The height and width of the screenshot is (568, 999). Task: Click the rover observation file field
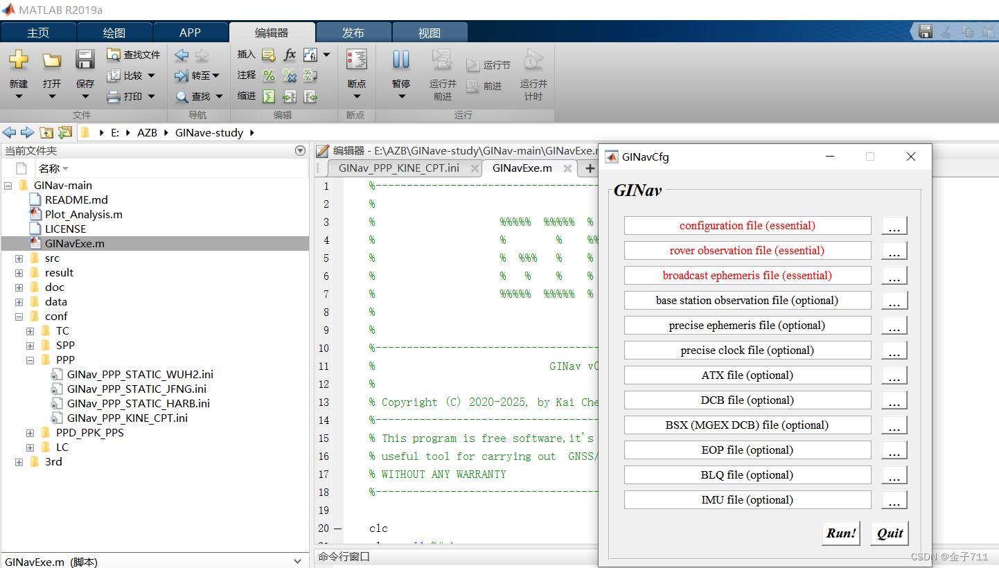tap(748, 251)
